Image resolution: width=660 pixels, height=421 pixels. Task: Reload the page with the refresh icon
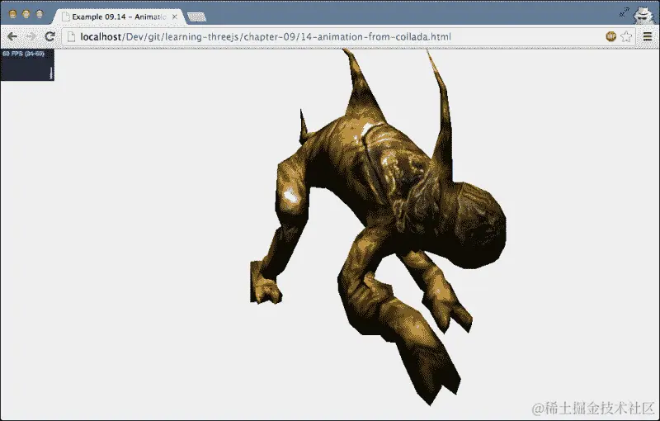pos(49,36)
